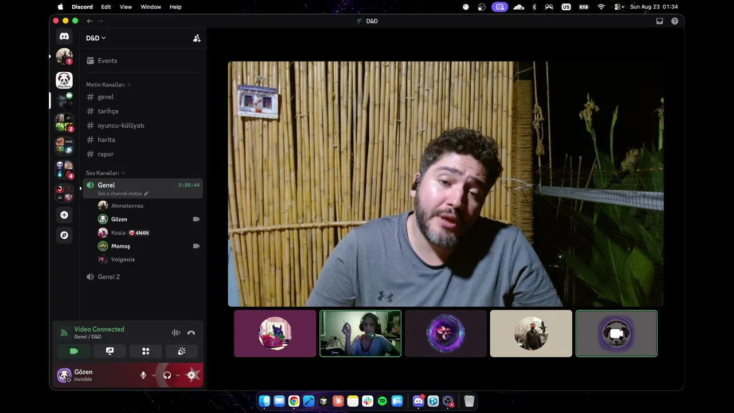Open the US input source menu
Viewport: 734px width, 413px height.
pos(567,7)
